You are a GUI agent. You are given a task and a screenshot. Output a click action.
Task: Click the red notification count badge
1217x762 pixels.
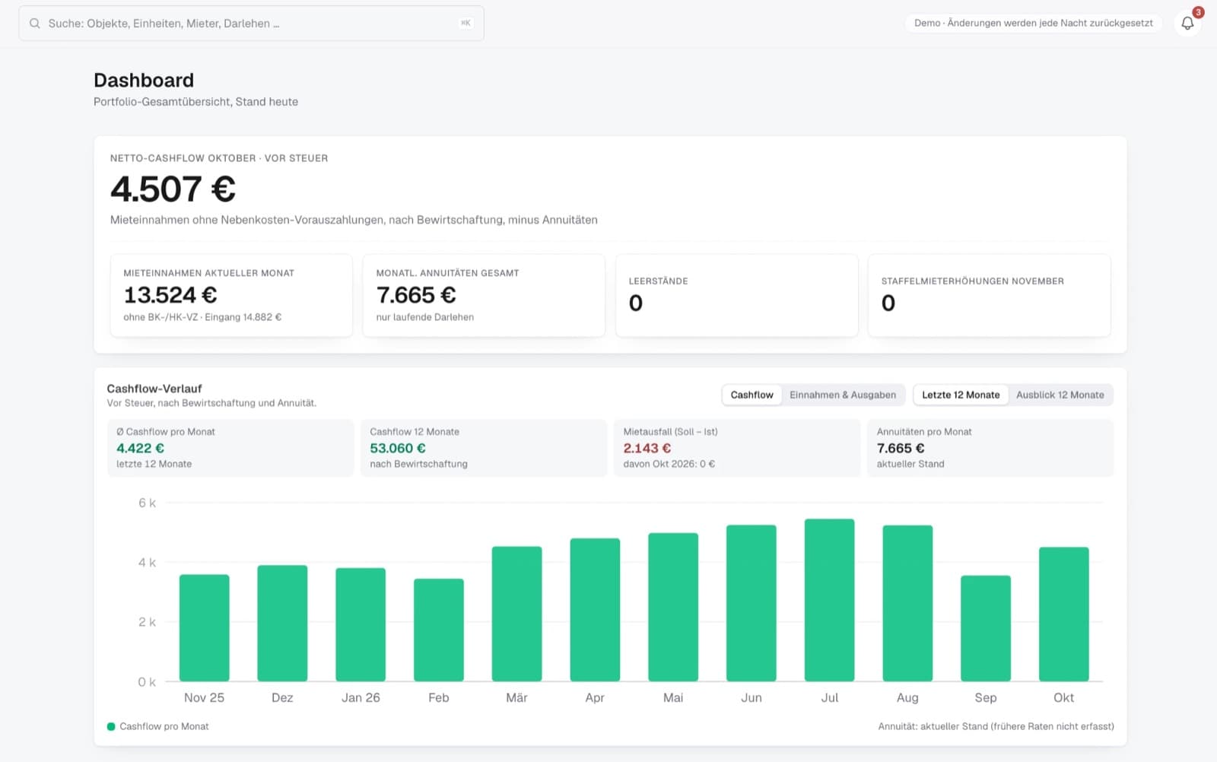click(1198, 12)
